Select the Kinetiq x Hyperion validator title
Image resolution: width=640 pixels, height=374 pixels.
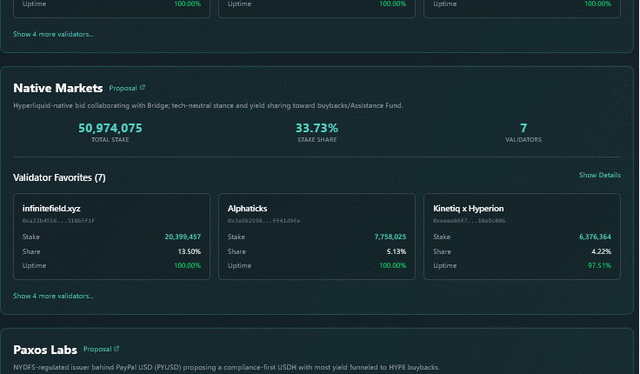tap(468, 209)
